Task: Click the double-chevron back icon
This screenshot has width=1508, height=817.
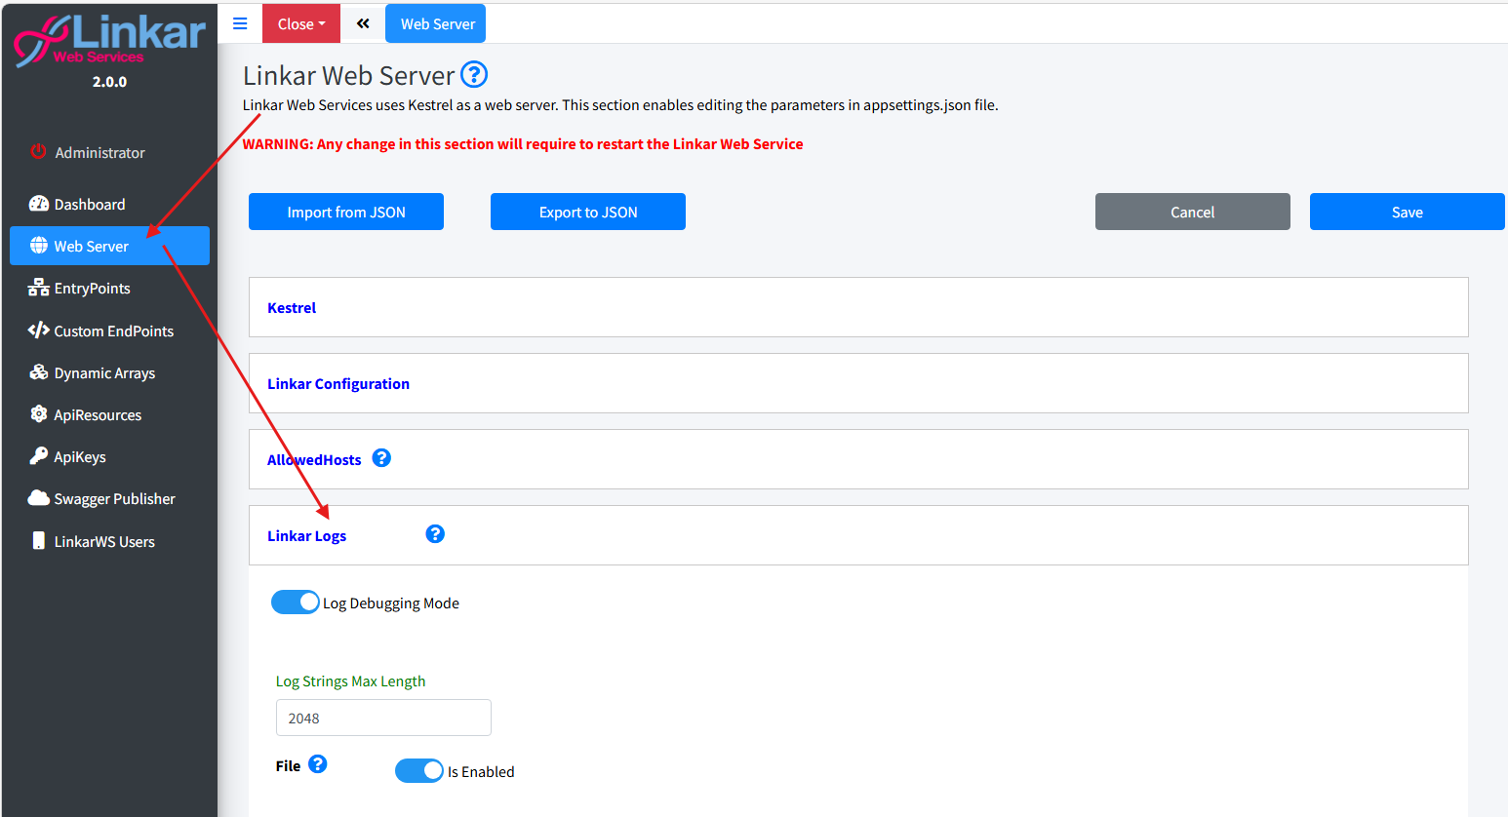Action: click(x=363, y=23)
